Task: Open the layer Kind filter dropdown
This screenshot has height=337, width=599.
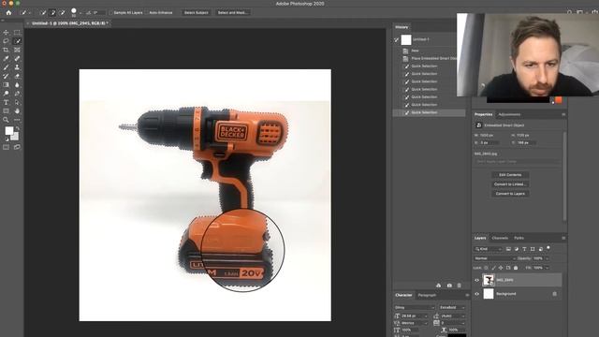Action: coord(489,249)
